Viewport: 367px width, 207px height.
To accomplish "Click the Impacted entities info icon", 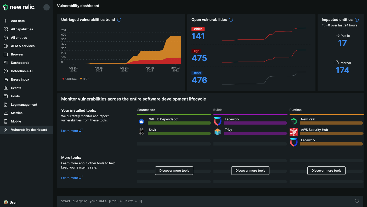I will point(357,20).
